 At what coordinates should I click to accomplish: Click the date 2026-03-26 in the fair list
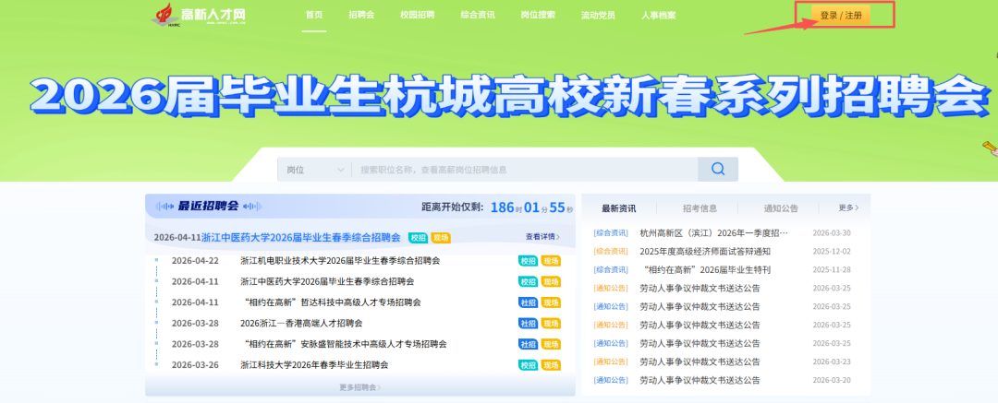(195, 365)
